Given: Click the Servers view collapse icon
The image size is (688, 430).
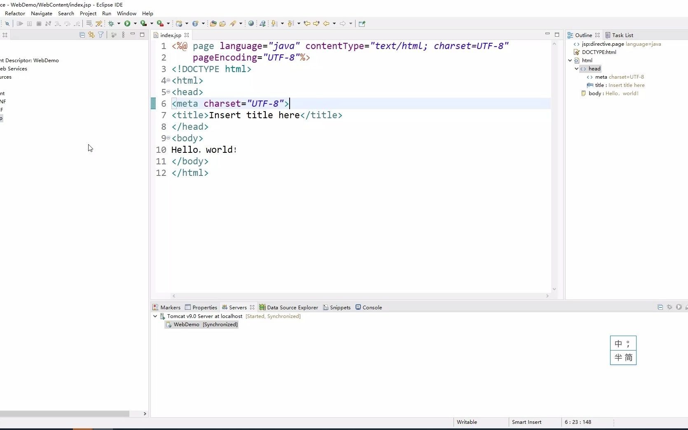Looking at the screenshot, I should [x=660, y=307].
